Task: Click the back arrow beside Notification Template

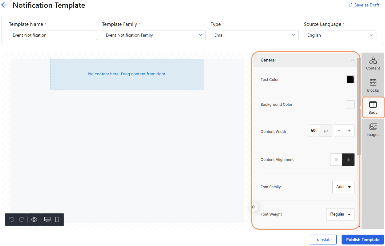Action: 5,5
